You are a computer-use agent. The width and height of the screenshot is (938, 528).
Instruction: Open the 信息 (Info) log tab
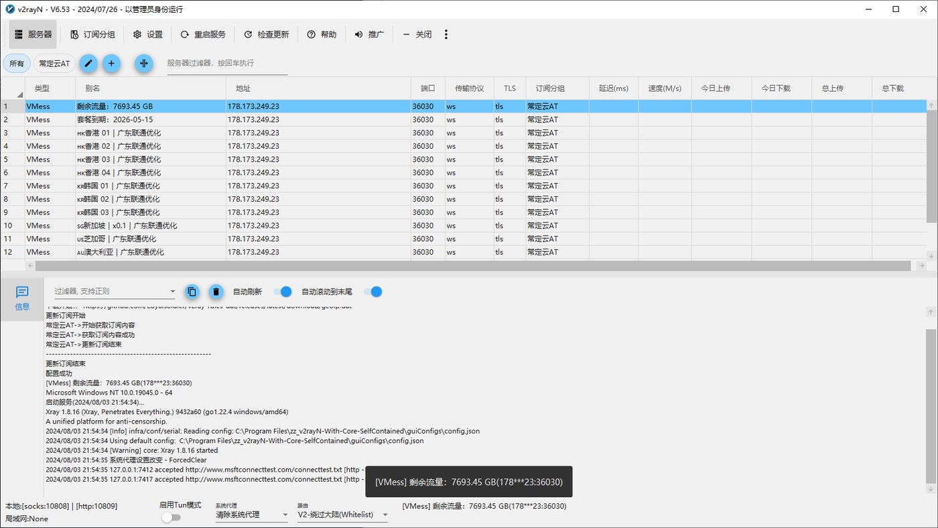(x=22, y=299)
